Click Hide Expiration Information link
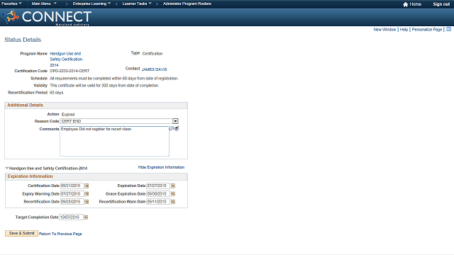Screen dimensions: 454x255 pos(161,167)
